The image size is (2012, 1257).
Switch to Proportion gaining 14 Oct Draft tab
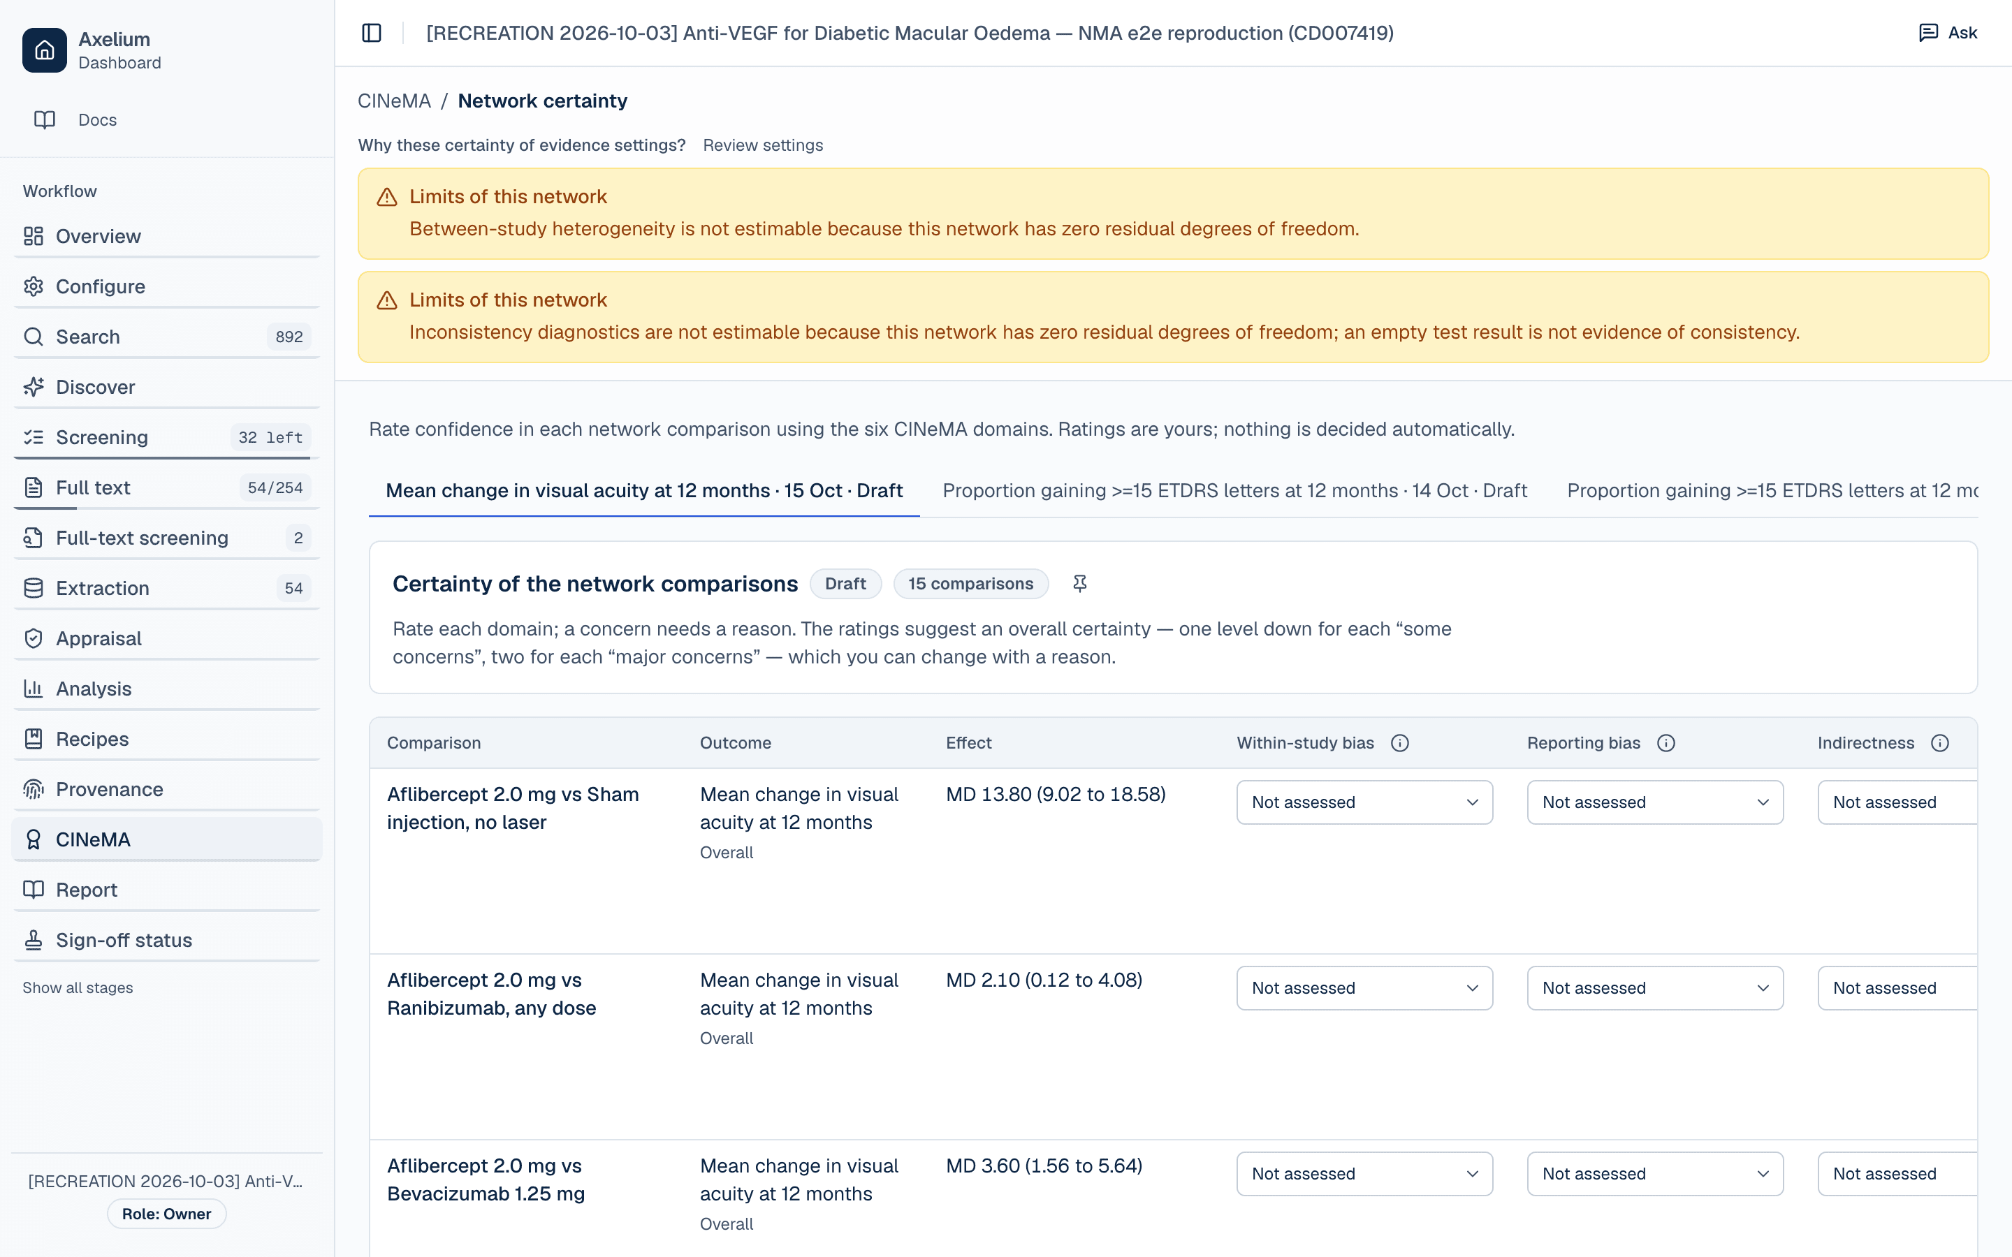click(1234, 490)
